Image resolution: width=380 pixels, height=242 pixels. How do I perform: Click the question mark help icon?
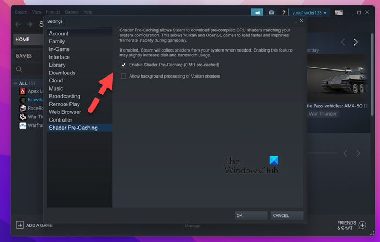tap(283, 12)
